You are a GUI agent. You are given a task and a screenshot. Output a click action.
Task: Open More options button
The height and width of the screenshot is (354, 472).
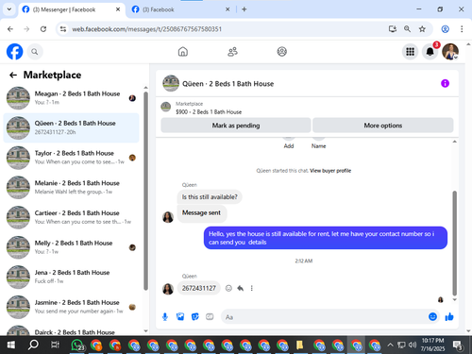[383, 126]
